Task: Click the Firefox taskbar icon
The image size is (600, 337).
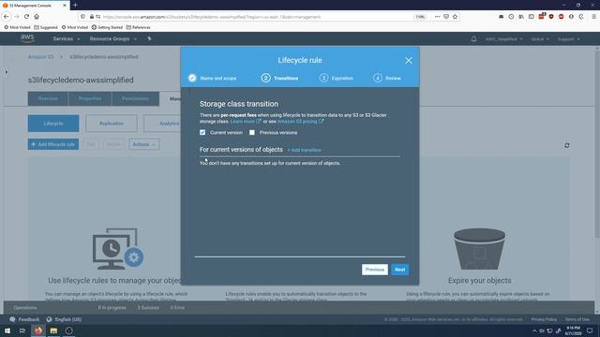Action: pos(37,330)
